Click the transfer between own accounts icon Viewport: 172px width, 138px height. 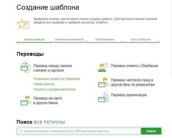click(26, 68)
